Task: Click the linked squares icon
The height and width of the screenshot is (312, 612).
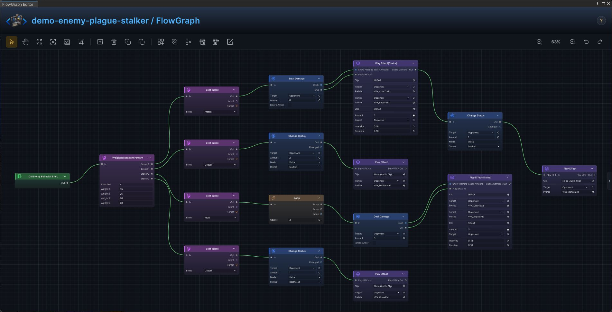Action: 174,42
